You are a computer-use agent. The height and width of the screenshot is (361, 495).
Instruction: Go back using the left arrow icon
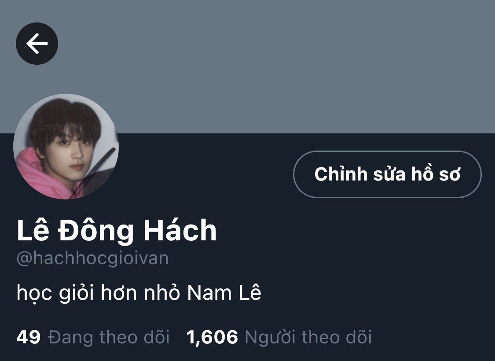pos(37,44)
